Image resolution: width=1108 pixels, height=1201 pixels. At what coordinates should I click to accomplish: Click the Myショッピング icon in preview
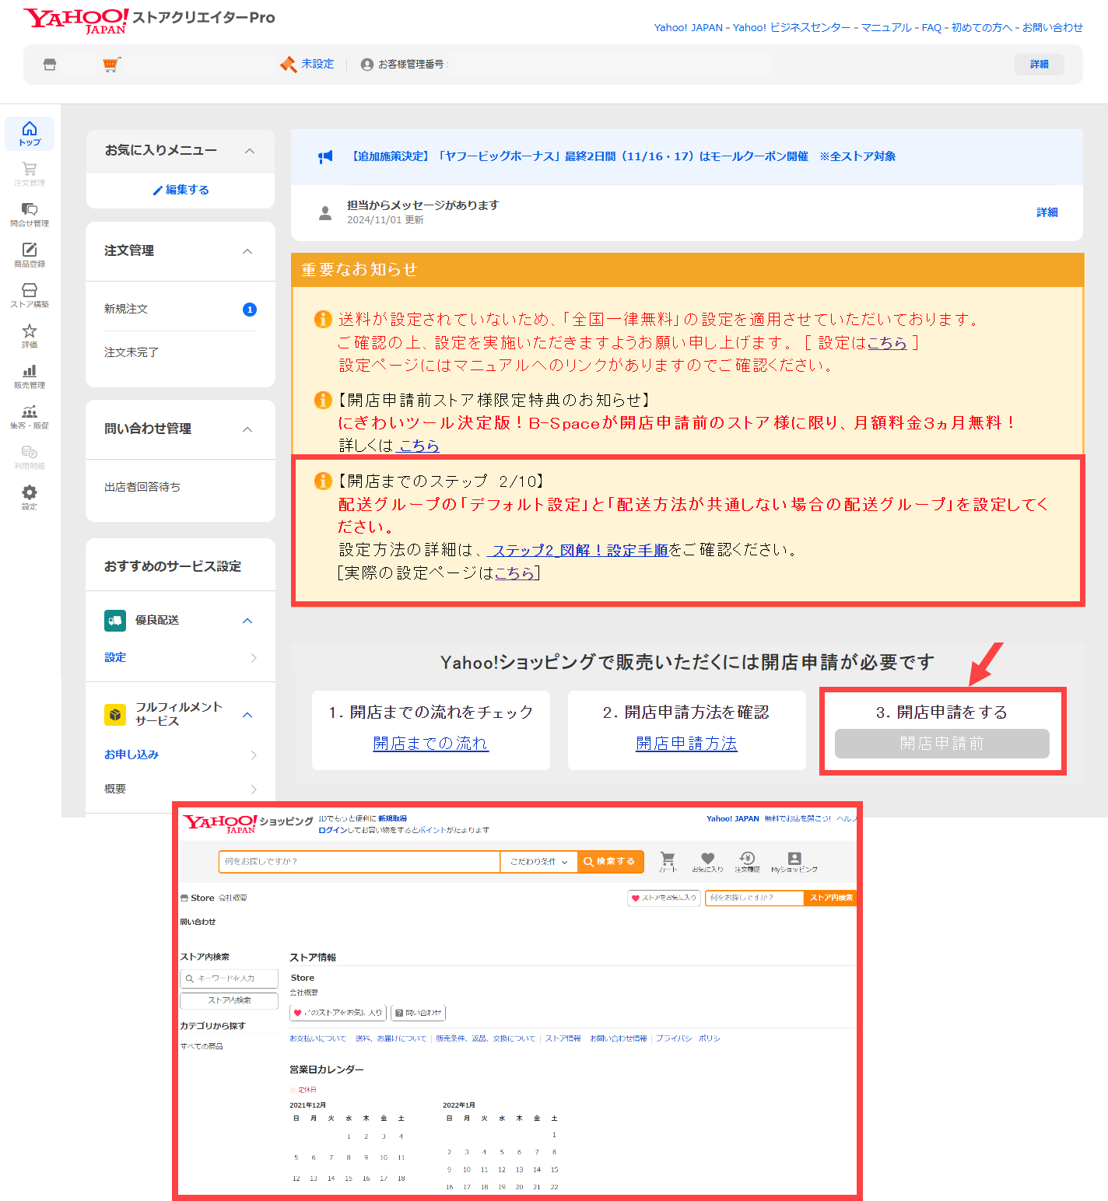pos(794,858)
